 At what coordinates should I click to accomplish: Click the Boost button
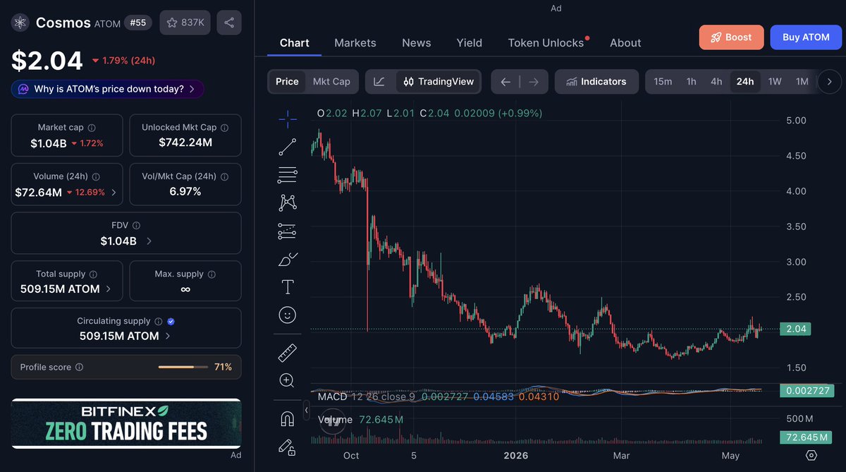[x=732, y=37]
